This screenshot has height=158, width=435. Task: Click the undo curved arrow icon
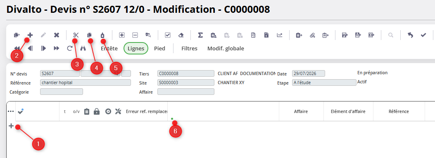point(410,35)
